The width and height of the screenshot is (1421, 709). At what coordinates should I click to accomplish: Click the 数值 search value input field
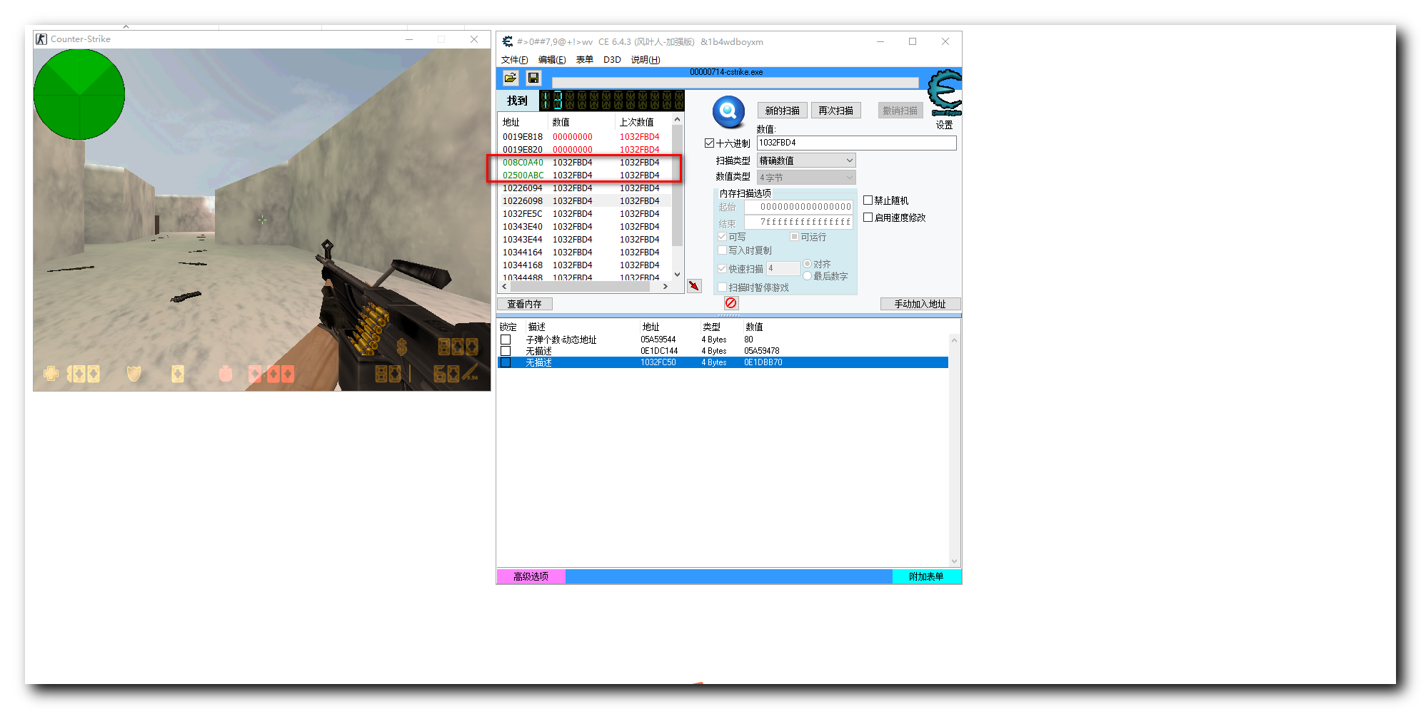pyautogui.click(x=856, y=143)
